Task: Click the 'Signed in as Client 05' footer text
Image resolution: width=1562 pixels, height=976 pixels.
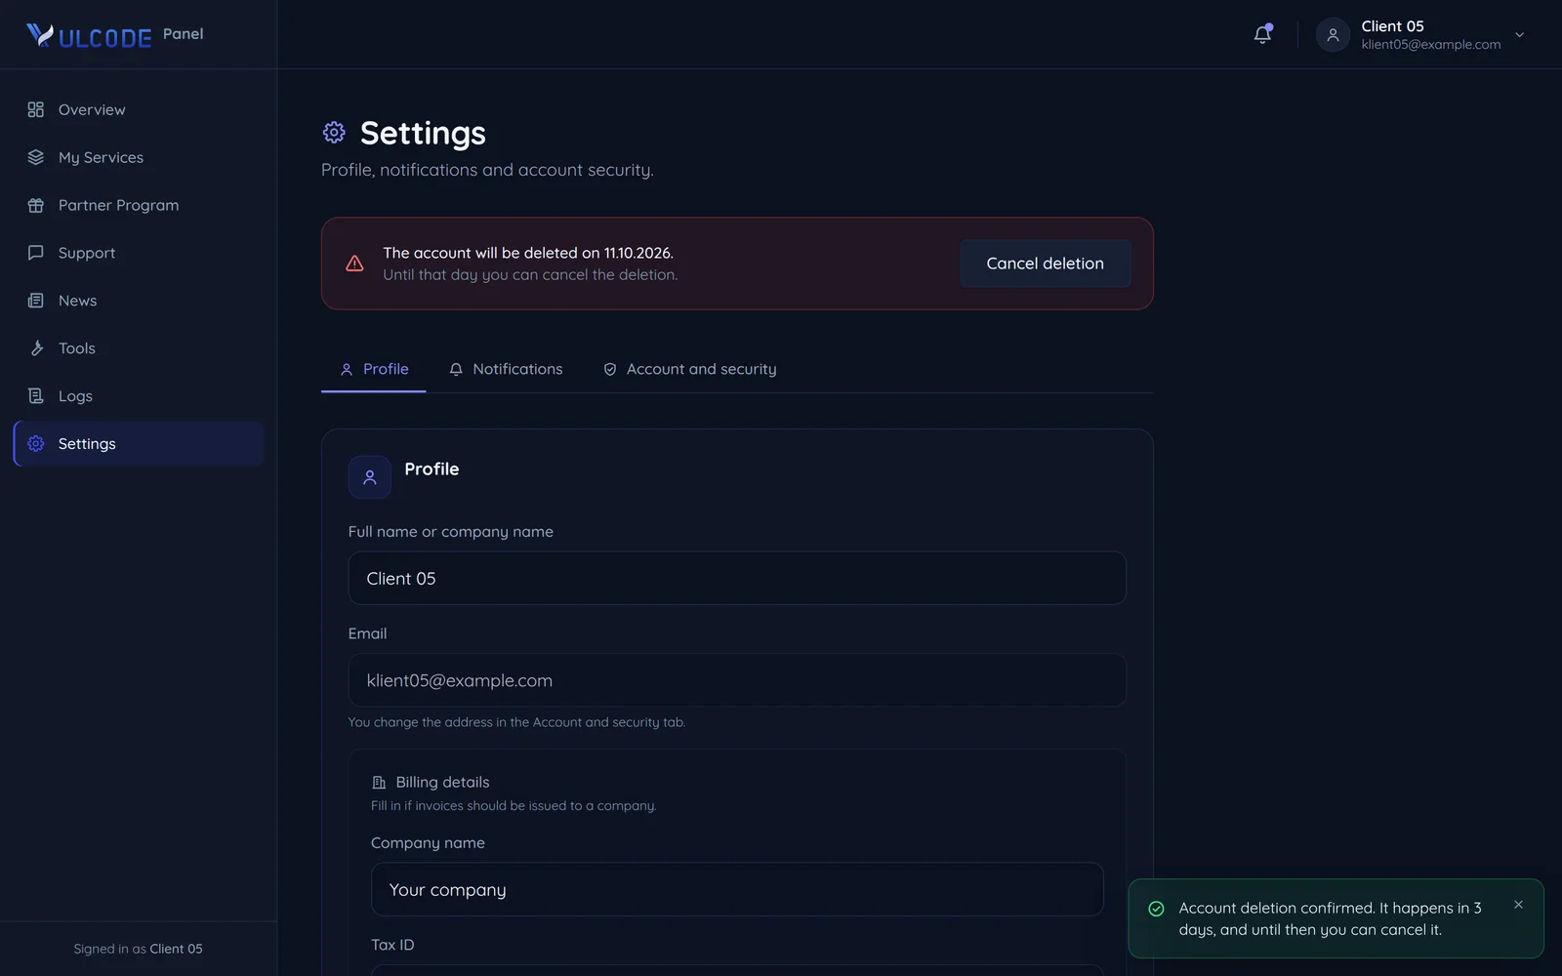Action: [138, 949]
